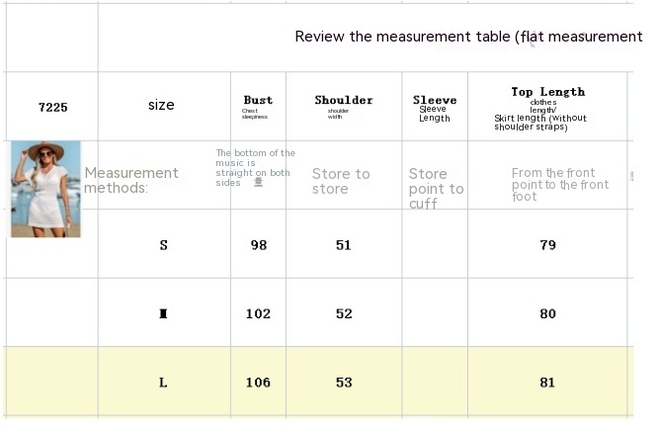Click the 'Measurement methods:' cell
Viewport: 661px width, 430px height.
pos(130,180)
